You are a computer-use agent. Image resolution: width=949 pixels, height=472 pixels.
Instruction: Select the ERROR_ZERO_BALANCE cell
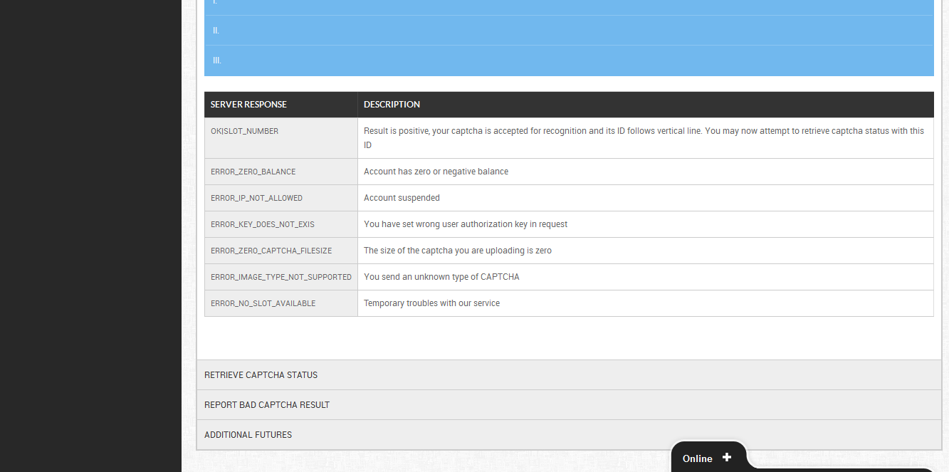coord(280,172)
